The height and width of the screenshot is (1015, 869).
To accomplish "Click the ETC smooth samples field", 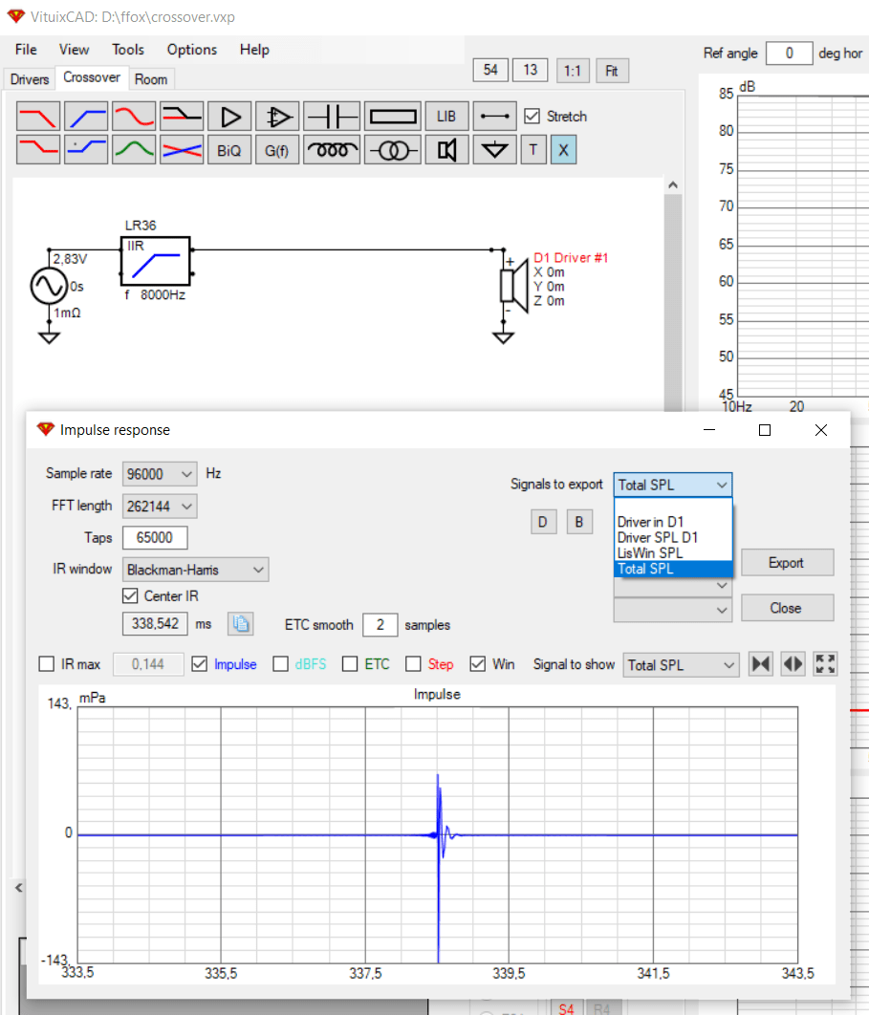I will click(380, 625).
